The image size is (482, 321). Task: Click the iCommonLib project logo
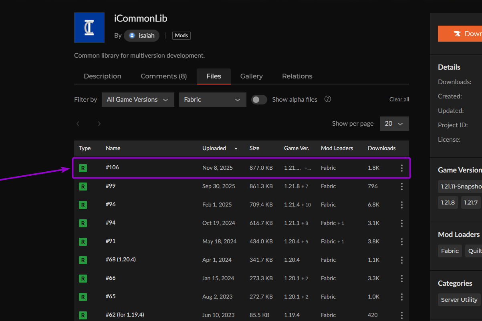point(89,28)
